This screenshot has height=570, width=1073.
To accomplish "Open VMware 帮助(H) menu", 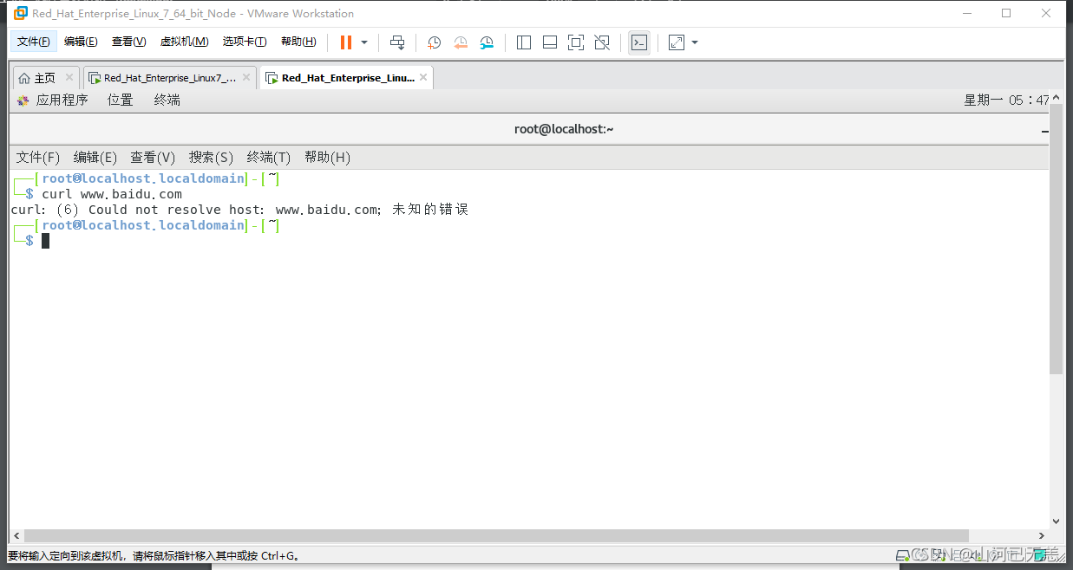I will [298, 42].
